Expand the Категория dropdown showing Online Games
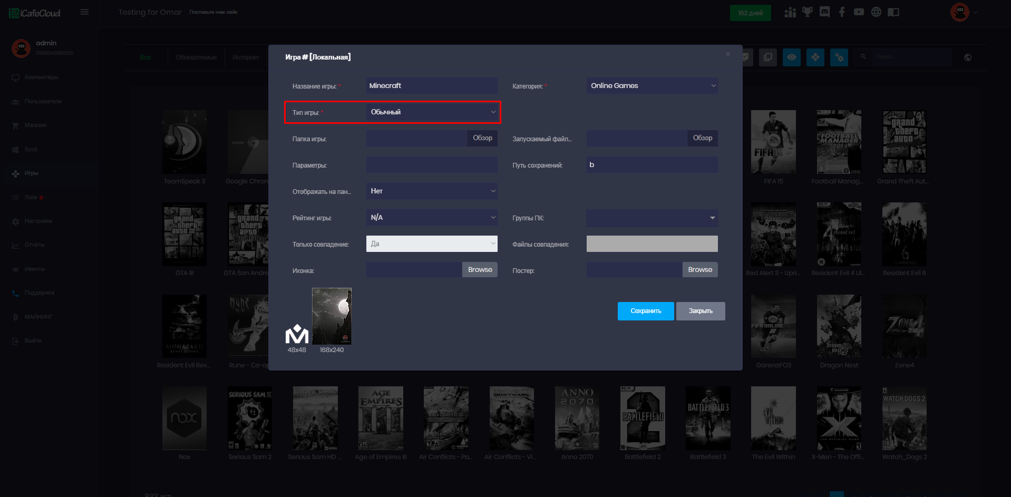The width and height of the screenshot is (1011, 497). point(652,86)
